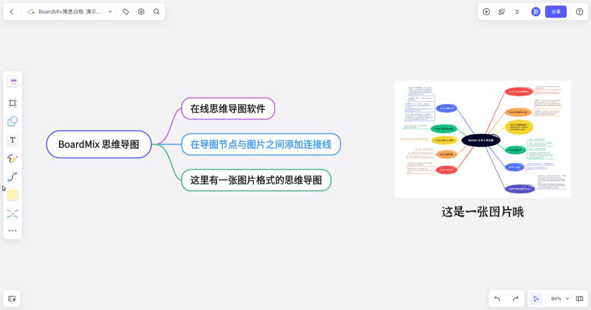Open the minimap panel icon
Viewport: 591px width, 310px height.
(12, 299)
